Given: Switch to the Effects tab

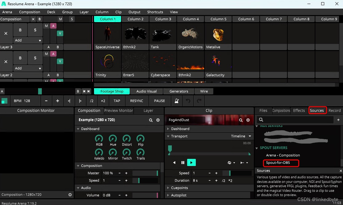Looking at the screenshot, I should pyautogui.click(x=299, y=110).
